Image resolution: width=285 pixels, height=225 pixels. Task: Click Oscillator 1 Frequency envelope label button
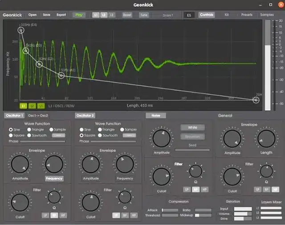coord(54,178)
